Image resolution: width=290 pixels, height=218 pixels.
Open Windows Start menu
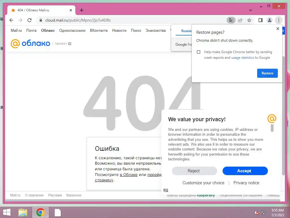click(x=7, y=212)
